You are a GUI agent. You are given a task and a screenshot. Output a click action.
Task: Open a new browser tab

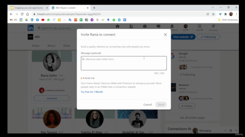click(x=94, y=8)
